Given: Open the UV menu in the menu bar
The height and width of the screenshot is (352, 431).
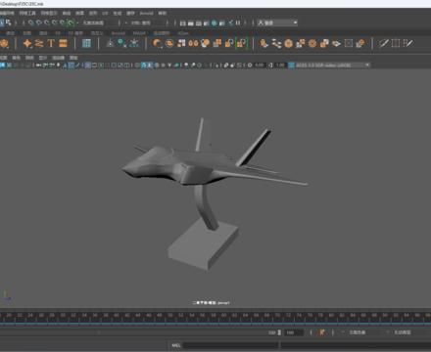Looking at the screenshot, I should tap(105, 13).
